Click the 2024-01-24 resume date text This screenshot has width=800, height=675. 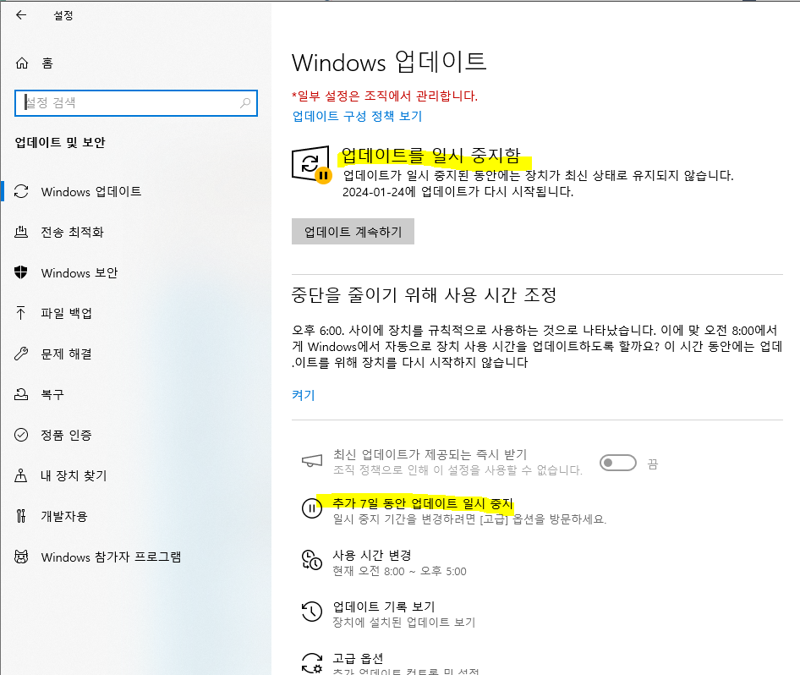click(x=458, y=192)
